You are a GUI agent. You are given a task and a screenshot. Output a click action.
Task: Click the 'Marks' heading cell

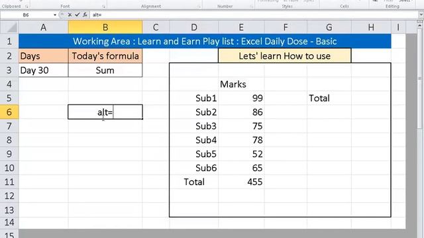241,84
